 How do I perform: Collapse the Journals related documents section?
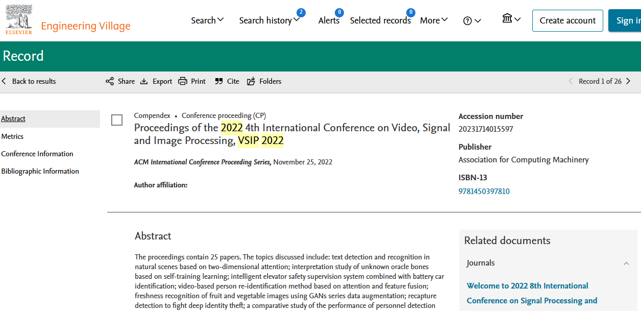point(626,264)
